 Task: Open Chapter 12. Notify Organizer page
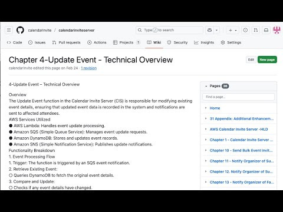[x=241, y=171]
